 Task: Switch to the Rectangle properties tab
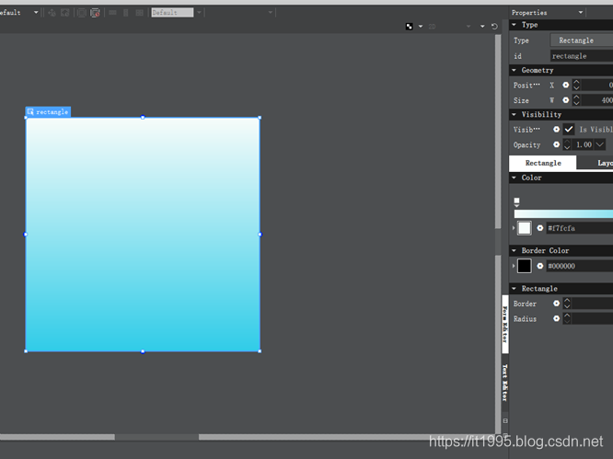(x=543, y=163)
